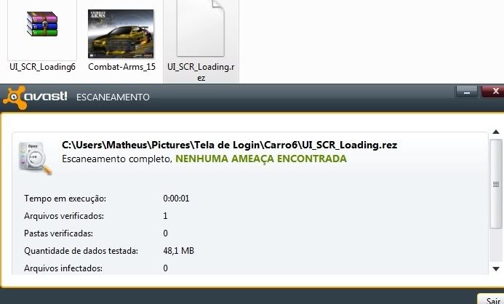Click the scan magnifier result icon

35,159
